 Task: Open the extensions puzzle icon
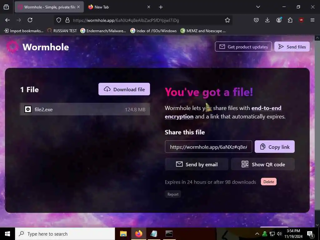click(290, 20)
